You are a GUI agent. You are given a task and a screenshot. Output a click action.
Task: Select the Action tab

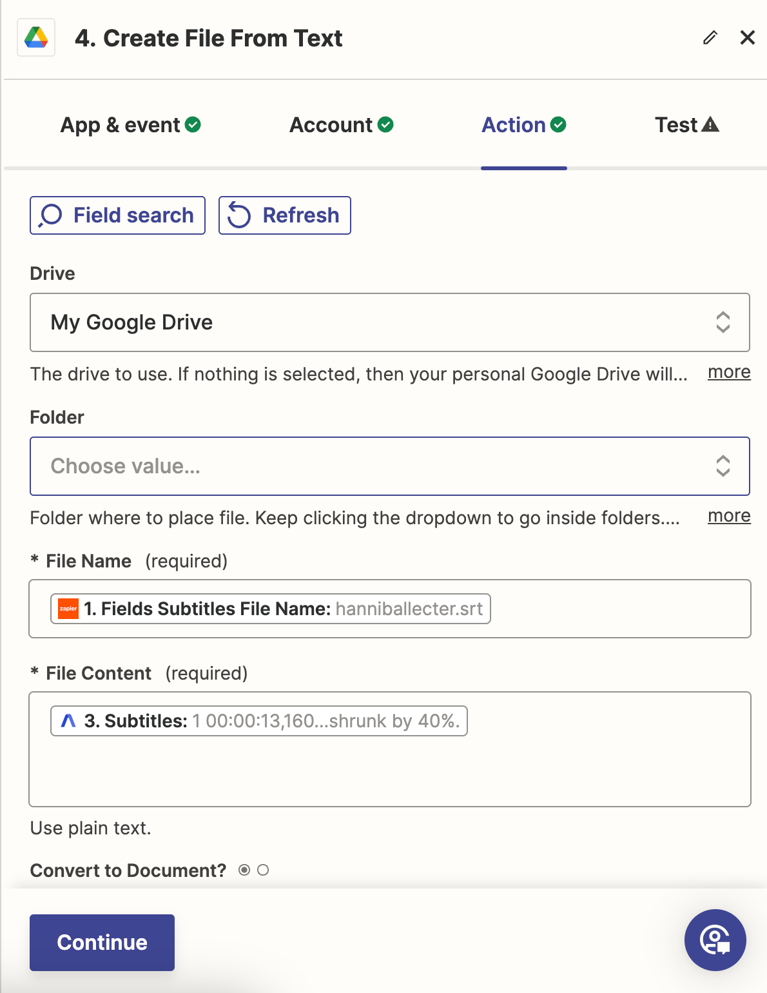coord(524,124)
